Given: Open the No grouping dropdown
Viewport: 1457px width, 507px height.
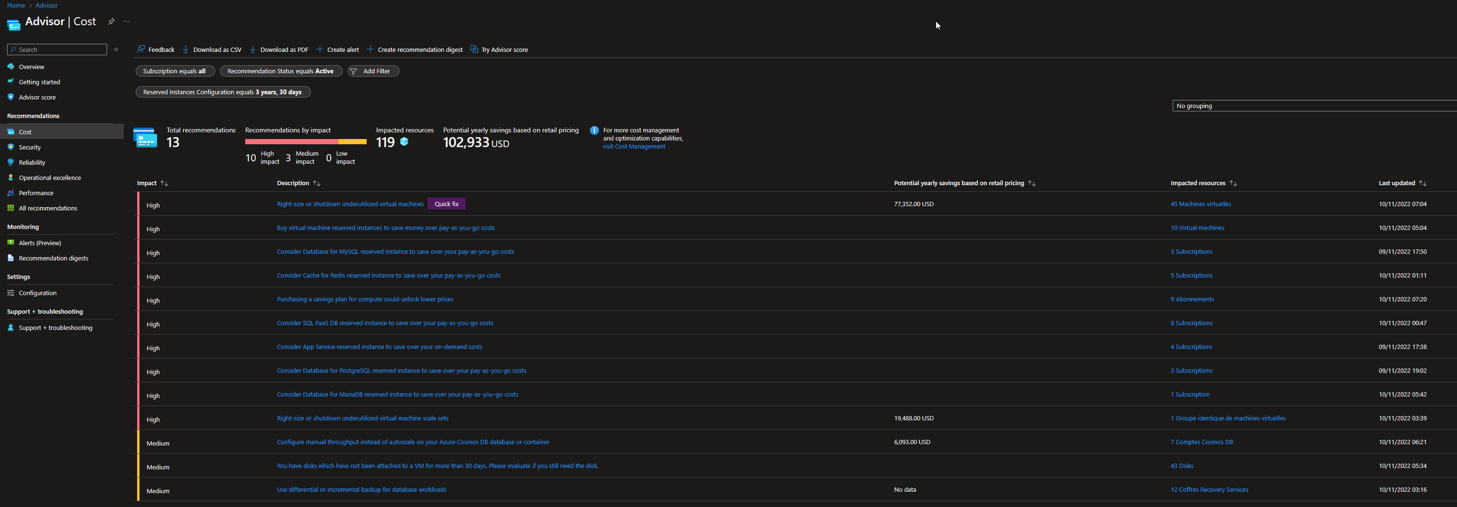Looking at the screenshot, I should (x=1315, y=106).
